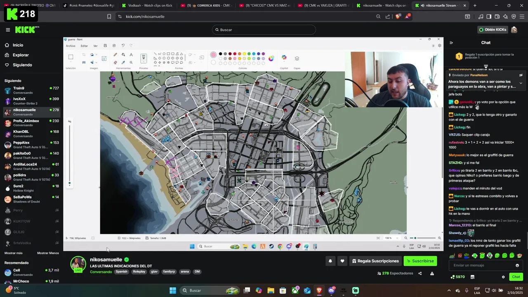Image resolution: width=528 pixels, height=297 pixels.
Task: Open chat settings gear icon
Action: pyautogui.click(x=503, y=277)
